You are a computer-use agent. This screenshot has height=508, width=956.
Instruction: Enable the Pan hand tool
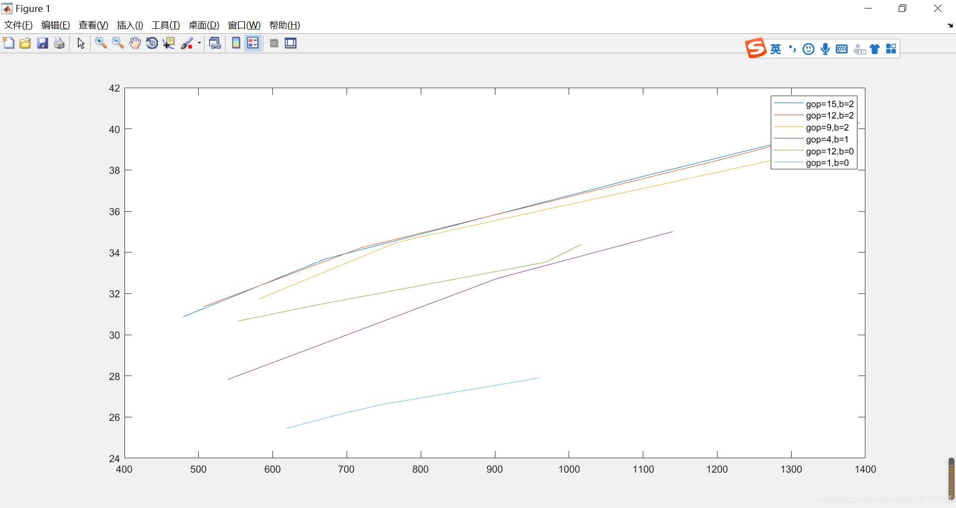point(135,43)
